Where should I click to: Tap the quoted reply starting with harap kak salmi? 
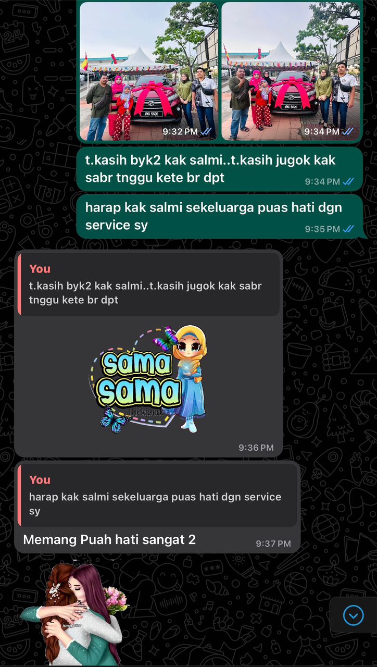click(157, 496)
